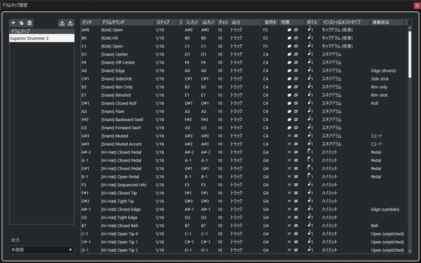Image resolution: width=421 pixels, height=263 pixels.
Task: Open instrument type キックドラム (低音) in B0 row
Action: coord(337,38)
